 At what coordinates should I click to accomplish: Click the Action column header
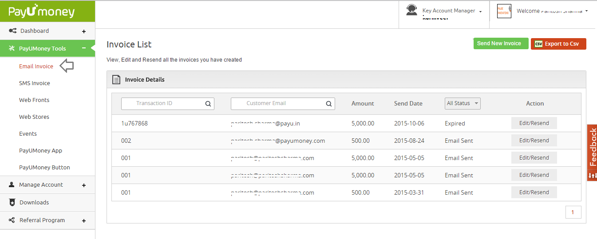535,103
